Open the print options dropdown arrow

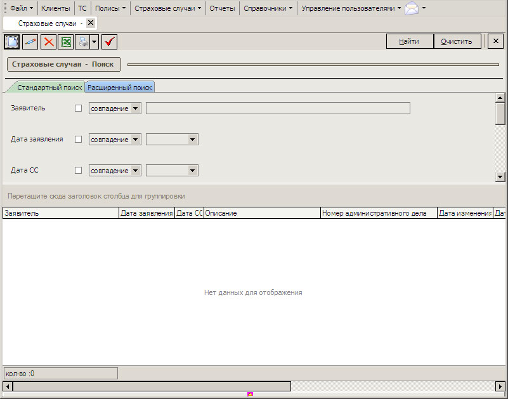pos(94,42)
